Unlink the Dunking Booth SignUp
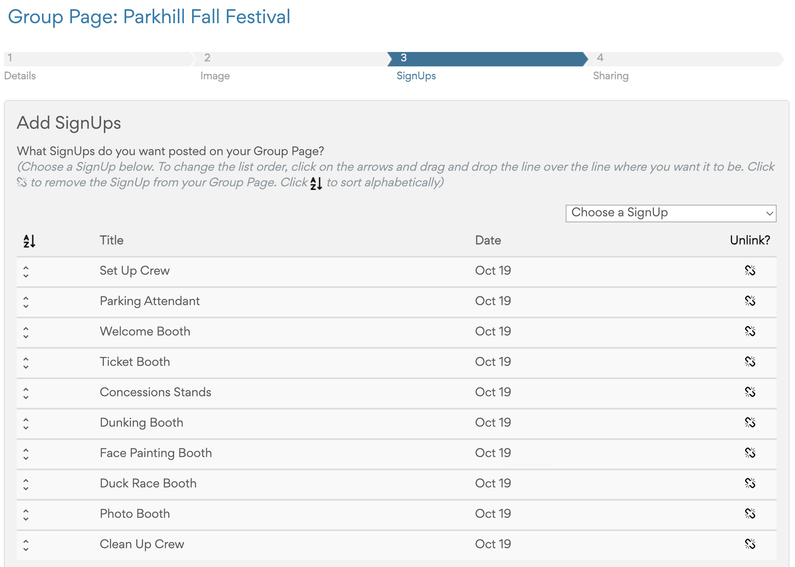 750,423
